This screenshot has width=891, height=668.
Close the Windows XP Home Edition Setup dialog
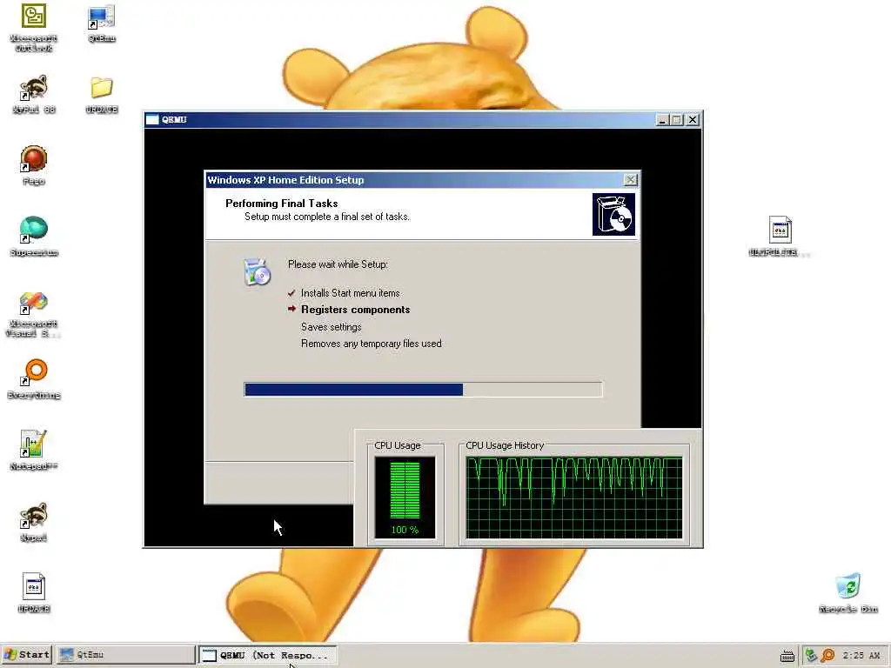(x=630, y=179)
